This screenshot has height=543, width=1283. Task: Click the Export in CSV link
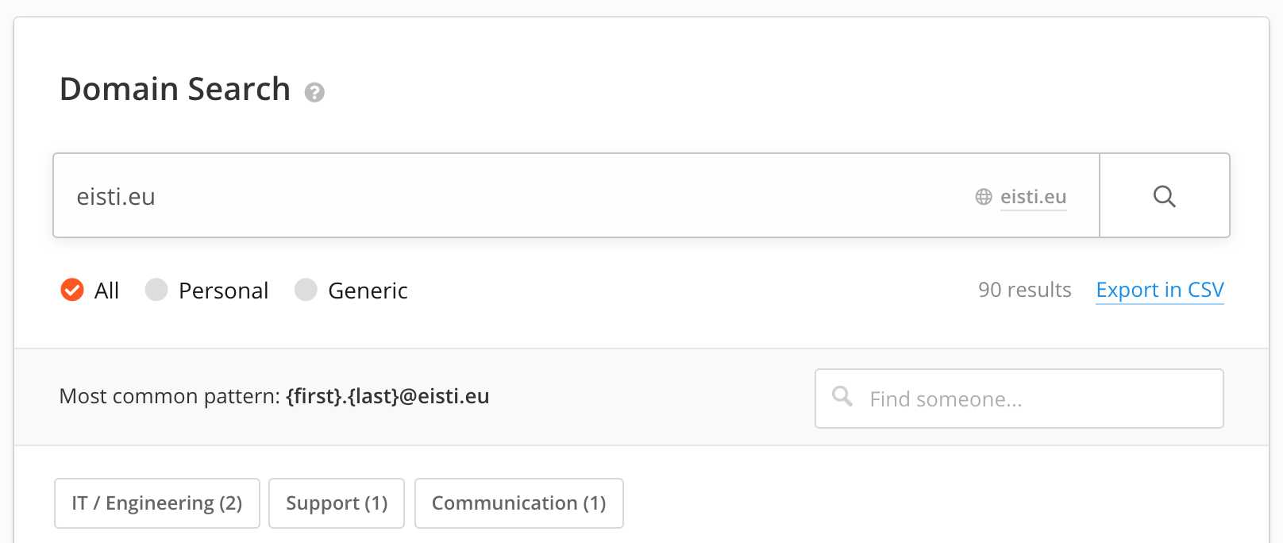tap(1159, 291)
